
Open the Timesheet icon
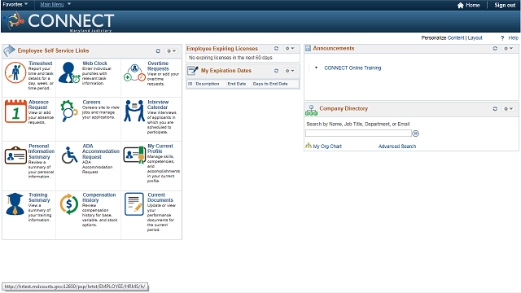pos(15,72)
